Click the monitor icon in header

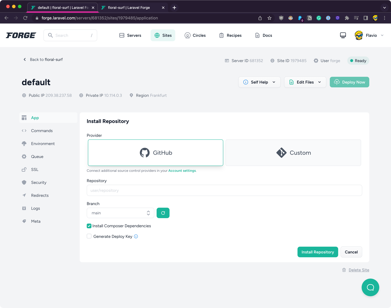[x=343, y=35]
